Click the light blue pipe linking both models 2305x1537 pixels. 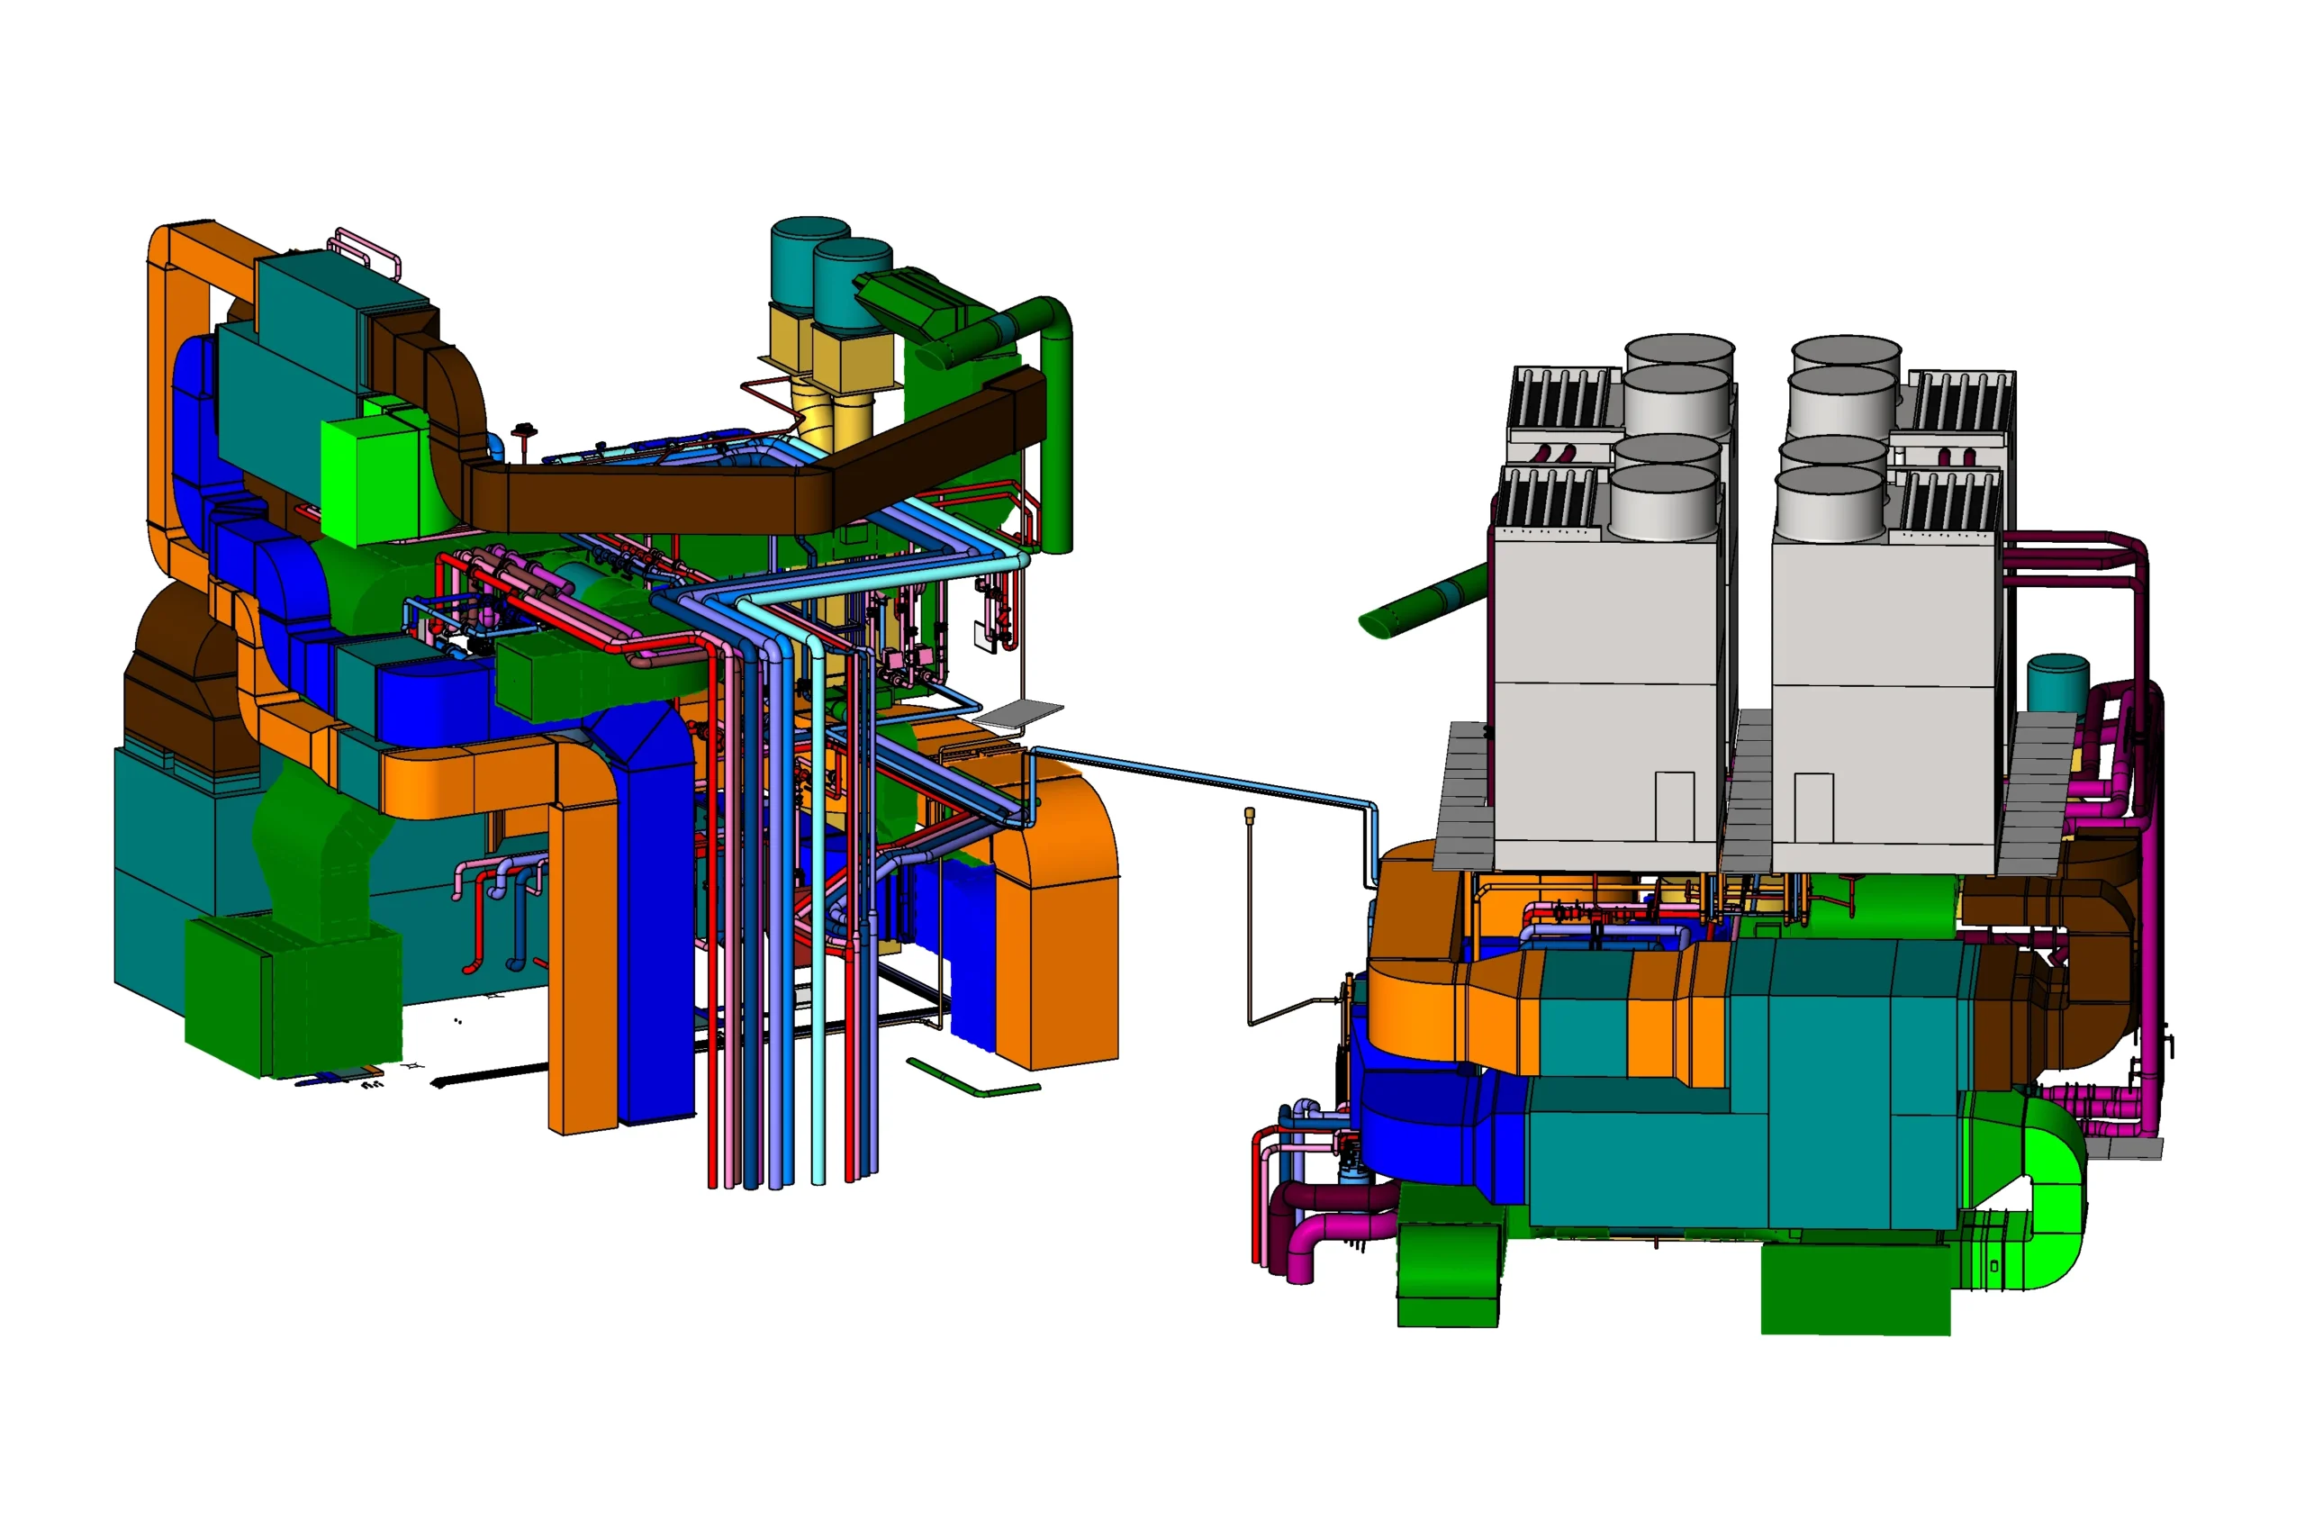tap(1206, 779)
